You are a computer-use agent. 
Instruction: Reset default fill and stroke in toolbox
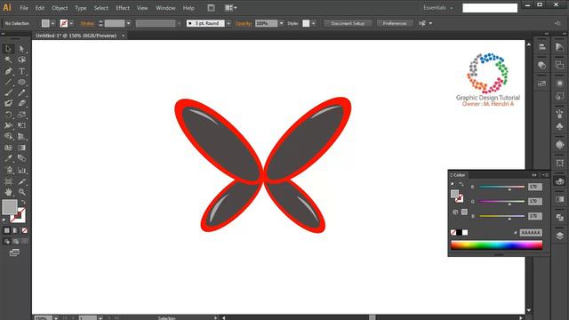click(4, 220)
